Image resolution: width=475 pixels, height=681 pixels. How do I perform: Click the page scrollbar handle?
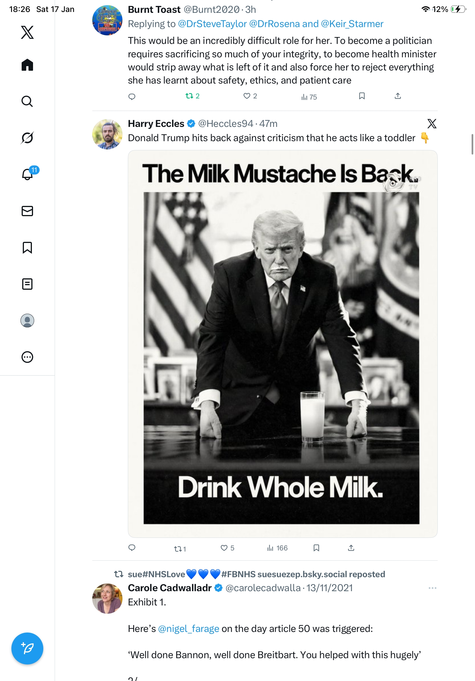click(x=472, y=144)
